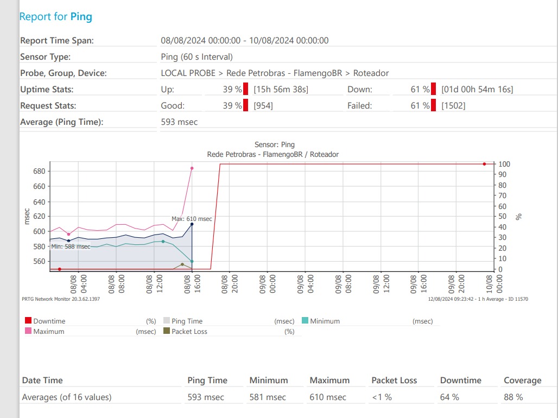
Task: Click the pink Maximum peak point at 680
Action: pyautogui.click(x=192, y=168)
